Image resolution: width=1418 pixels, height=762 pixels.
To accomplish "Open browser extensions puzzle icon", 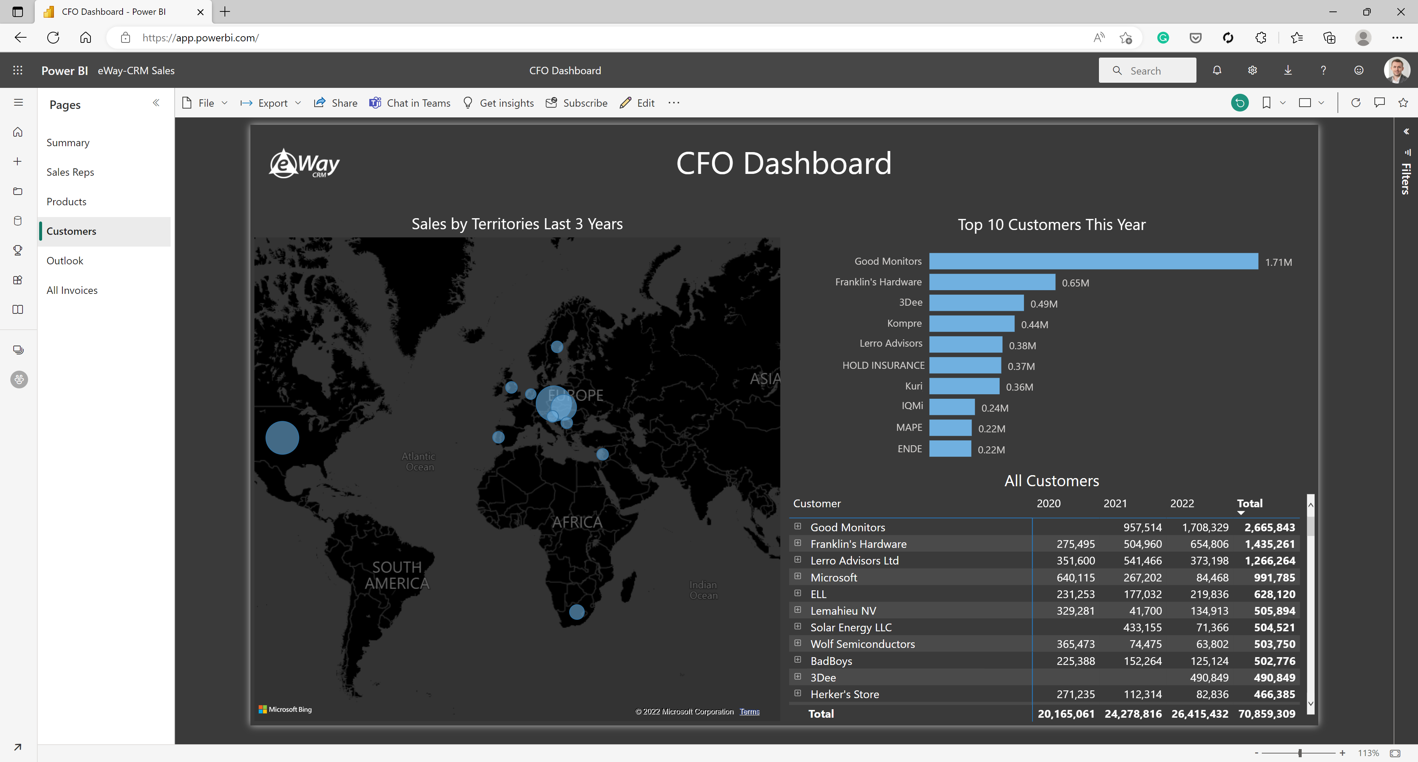I will pyautogui.click(x=1261, y=37).
